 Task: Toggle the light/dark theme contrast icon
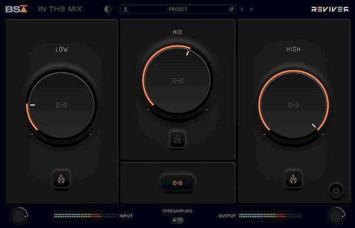[x=108, y=9]
